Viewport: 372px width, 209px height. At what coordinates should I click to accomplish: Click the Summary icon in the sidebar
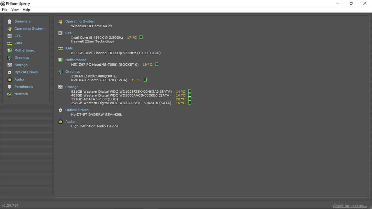coord(10,21)
